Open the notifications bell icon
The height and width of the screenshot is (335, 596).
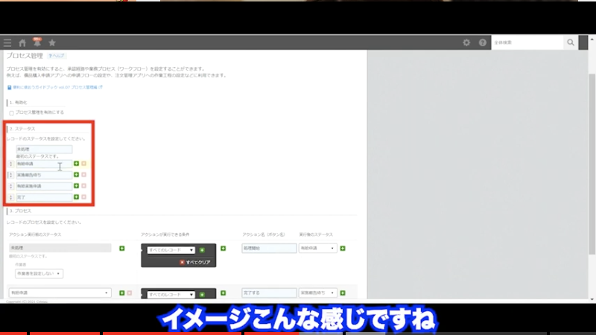37,42
